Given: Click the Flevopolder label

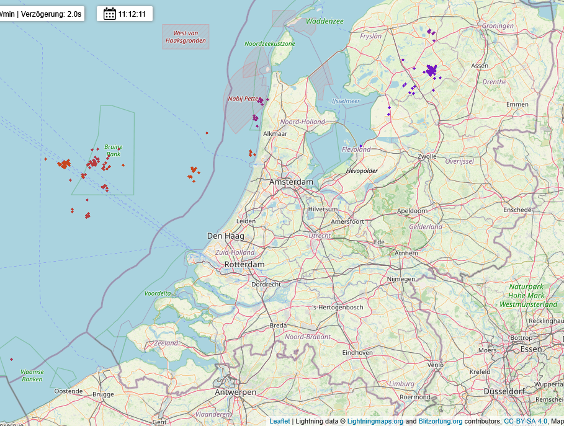Looking at the screenshot, I should click(x=362, y=171).
